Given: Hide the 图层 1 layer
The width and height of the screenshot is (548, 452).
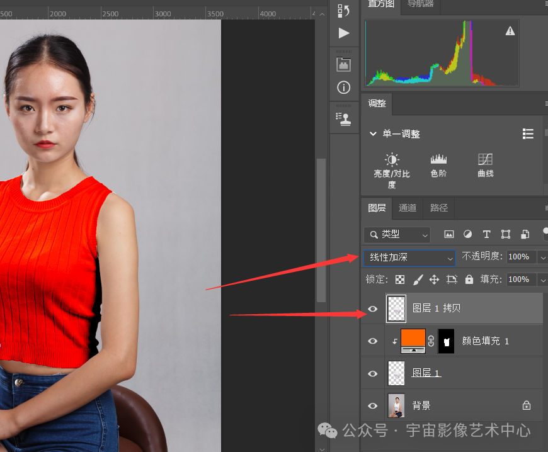Looking at the screenshot, I should point(373,373).
